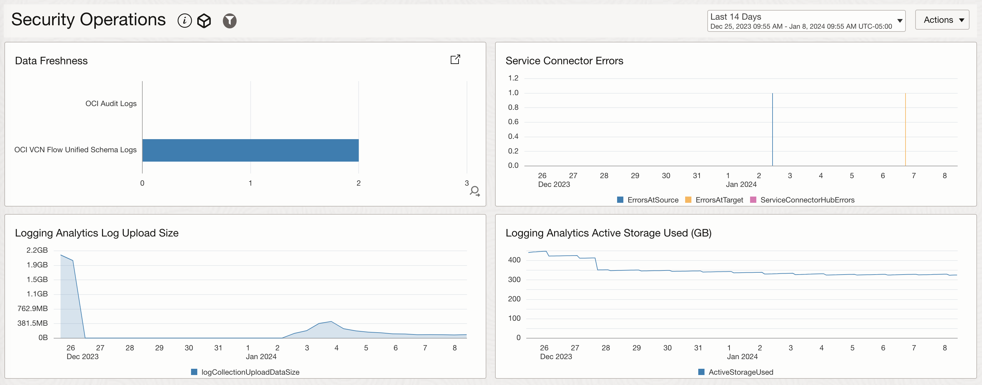Click the error spike on Jan 2

coord(772,129)
